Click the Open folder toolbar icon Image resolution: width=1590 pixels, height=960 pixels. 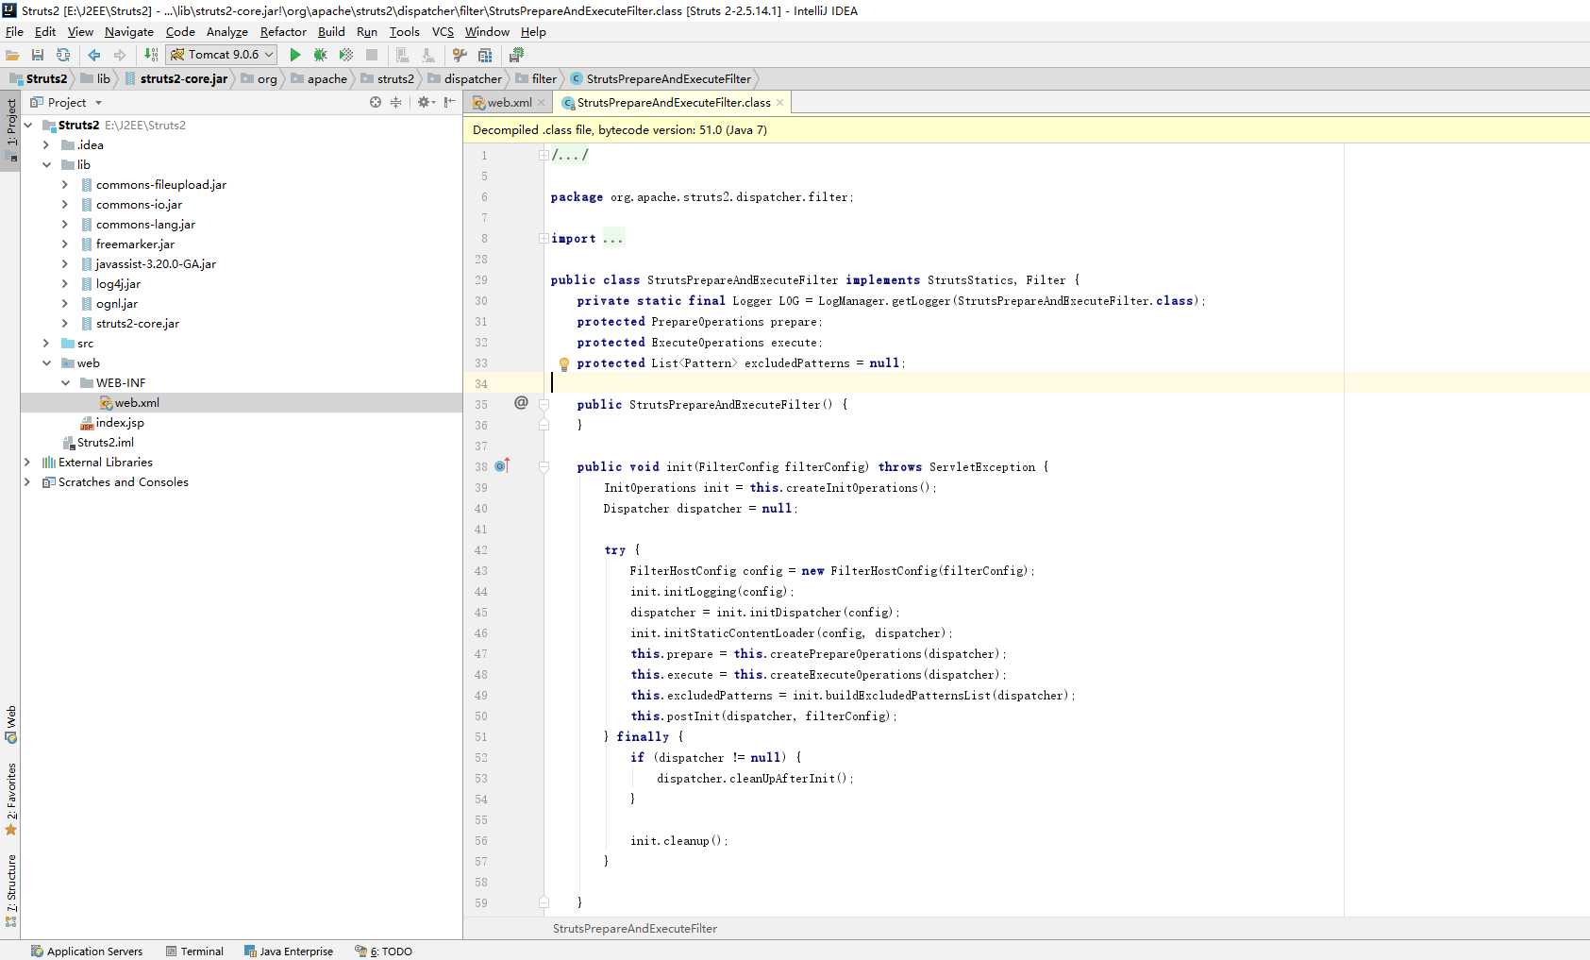(x=12, y=55)
